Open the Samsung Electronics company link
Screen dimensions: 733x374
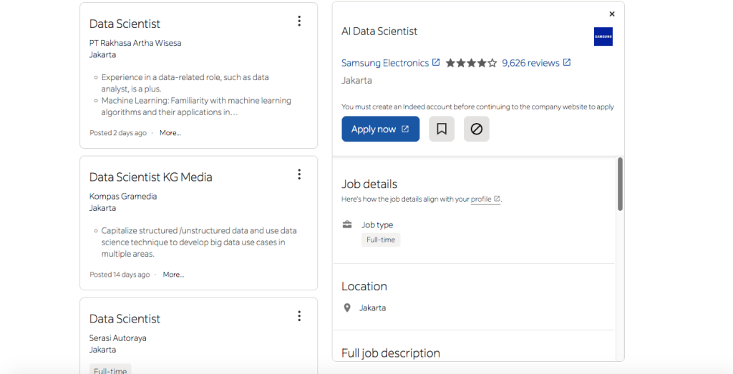pyautogui.click(x=384, y=63)
